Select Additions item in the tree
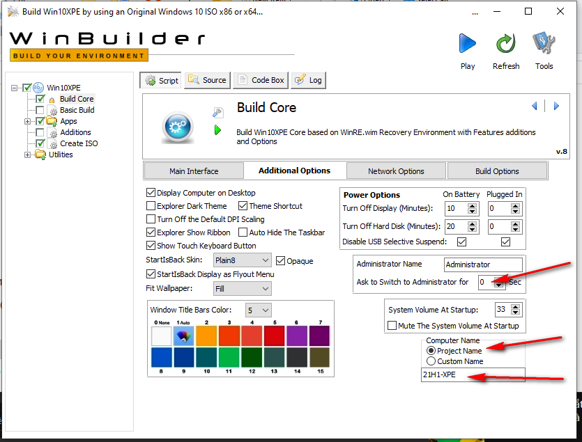Viewport: 582px width, 442px height. (x=75, y=132)
